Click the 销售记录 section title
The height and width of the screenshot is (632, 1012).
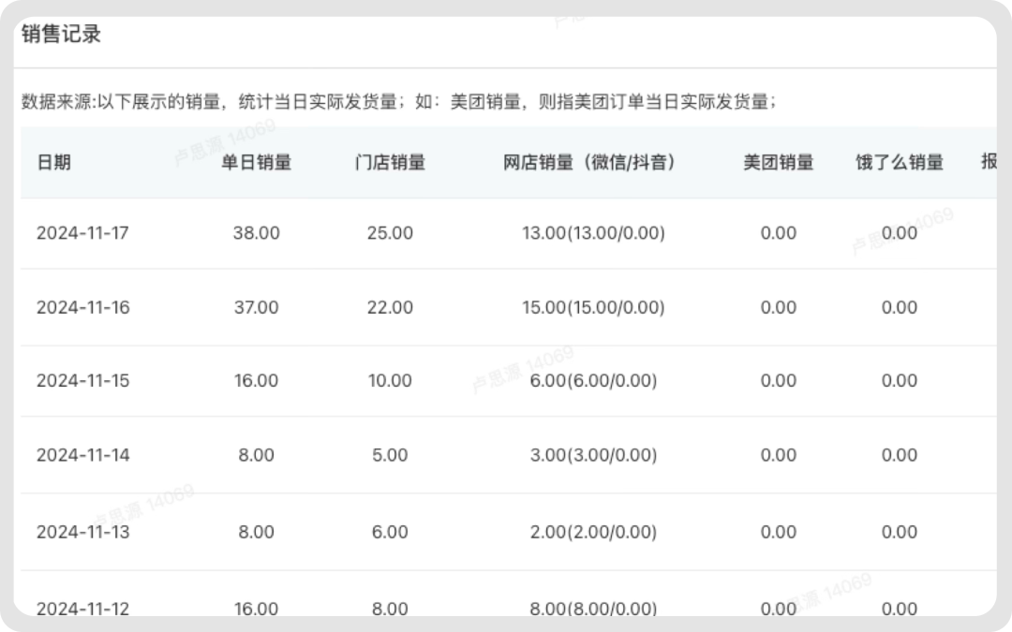(61, 35)
